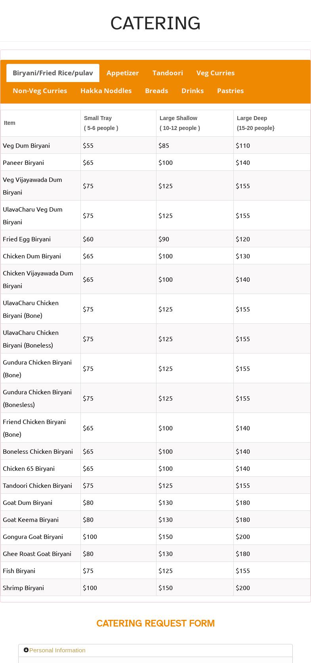Viewport: 311px width, 663px height.
Task: Click the down-arrow icon beside Personal Information
Action: [x=26, y=650]
